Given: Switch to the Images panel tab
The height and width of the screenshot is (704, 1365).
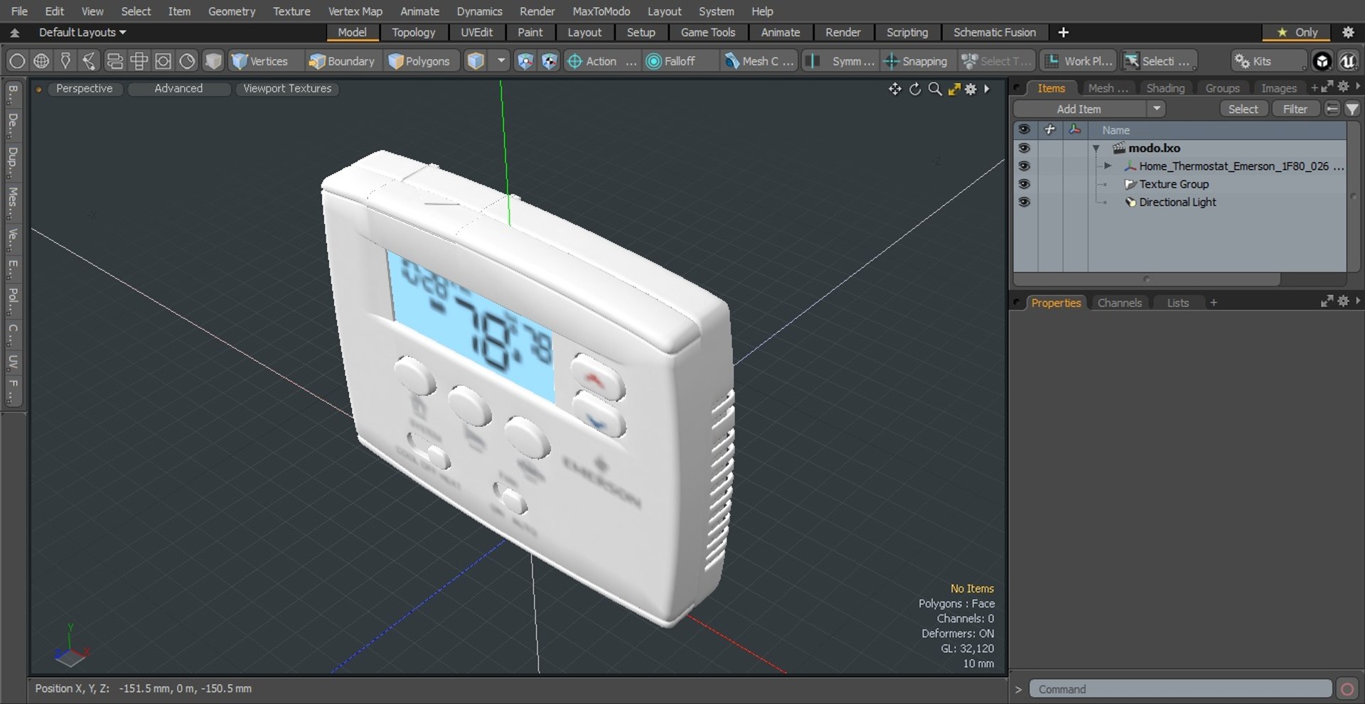Looking at the screenshot, I should 1278,88.
